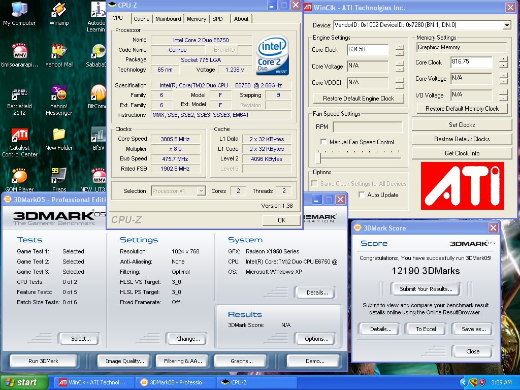520x390 pixels.
Task: Open the WinClk Device dropdown
Action: coord(507,25)
